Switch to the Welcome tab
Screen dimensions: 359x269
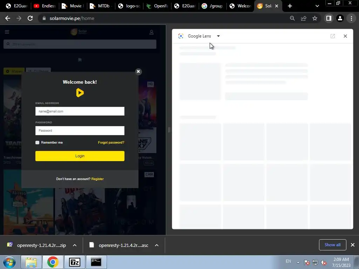(x=241, y=6)
